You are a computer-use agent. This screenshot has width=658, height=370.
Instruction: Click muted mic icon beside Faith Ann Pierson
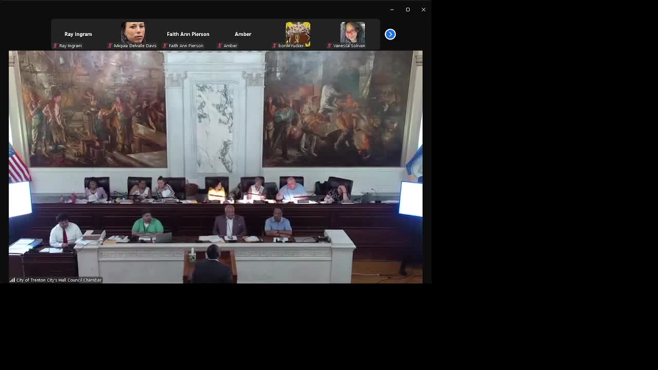click(x=165, y=46)
